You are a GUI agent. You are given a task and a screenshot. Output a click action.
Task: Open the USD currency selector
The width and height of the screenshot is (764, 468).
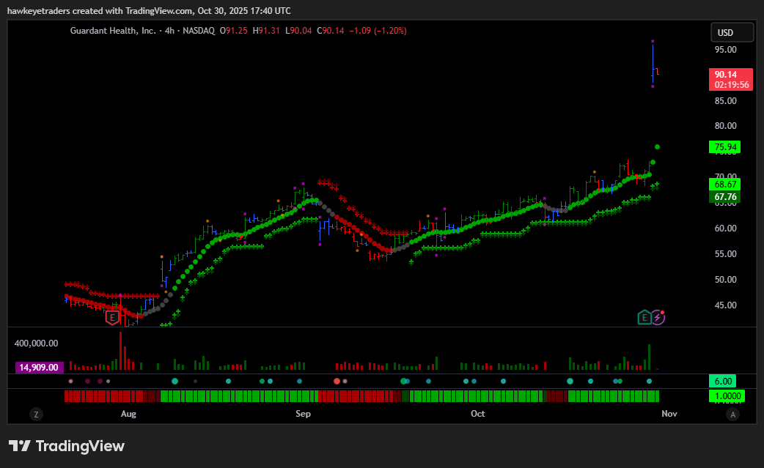(732, 33)
